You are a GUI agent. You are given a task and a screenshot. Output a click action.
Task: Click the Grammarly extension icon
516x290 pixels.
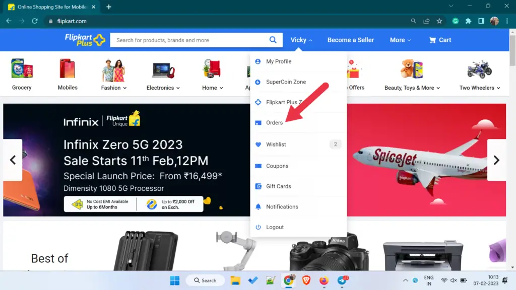[x=456, y=21]
